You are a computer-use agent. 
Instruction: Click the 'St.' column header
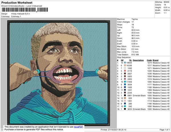point(131,60)
